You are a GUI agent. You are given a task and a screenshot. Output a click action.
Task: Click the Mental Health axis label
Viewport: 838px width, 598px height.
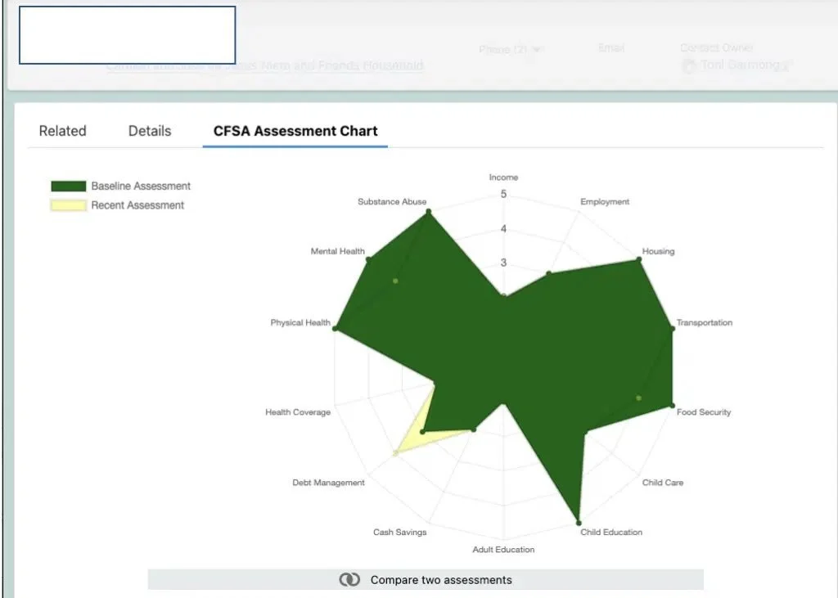click(338, 251)
